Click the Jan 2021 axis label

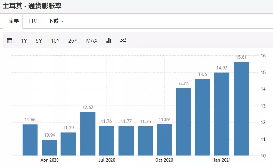[x=222, y=160]
